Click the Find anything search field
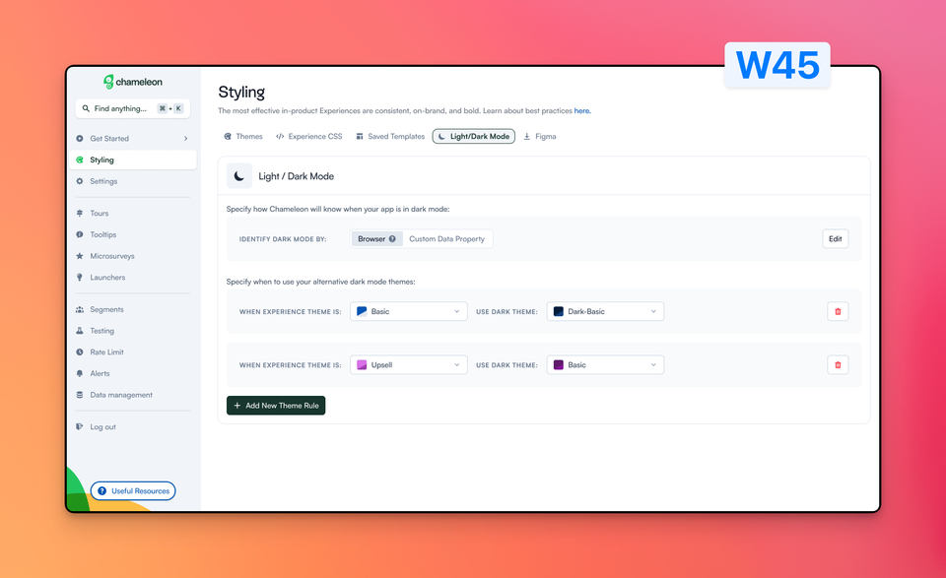 (133, 108)
